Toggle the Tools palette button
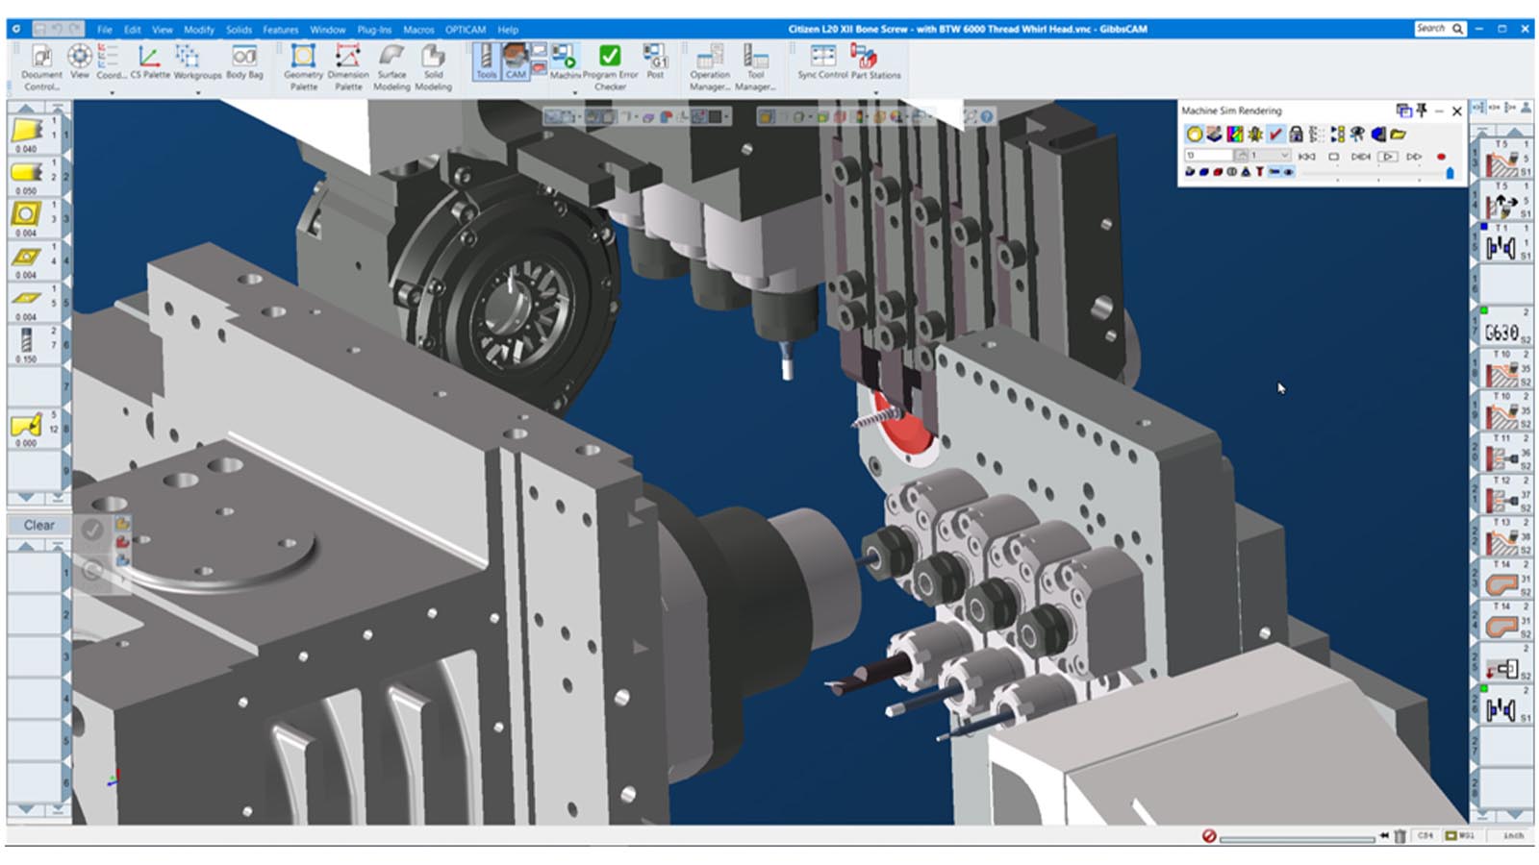Screen dimensions: 1539x865 pyautogui.click(x=487, y=62)
